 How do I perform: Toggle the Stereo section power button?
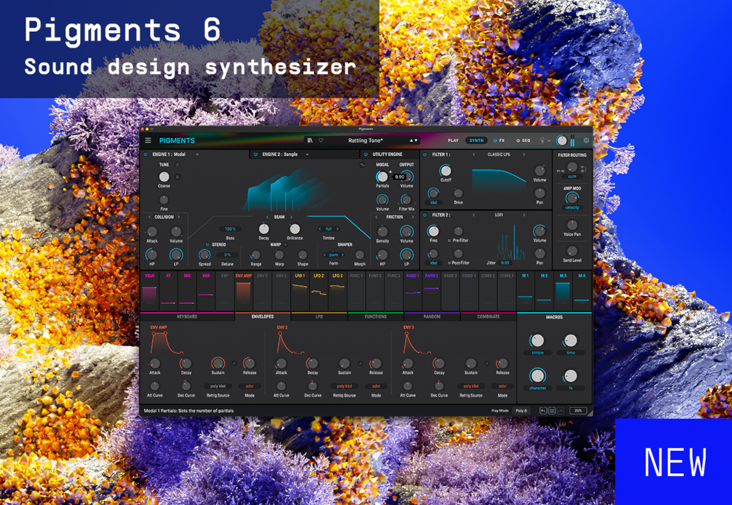(x=207, y=245)
